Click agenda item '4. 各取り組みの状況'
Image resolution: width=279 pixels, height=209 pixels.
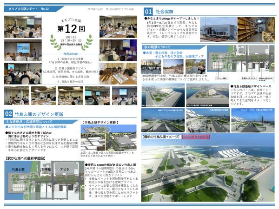(x=71, y=82)
